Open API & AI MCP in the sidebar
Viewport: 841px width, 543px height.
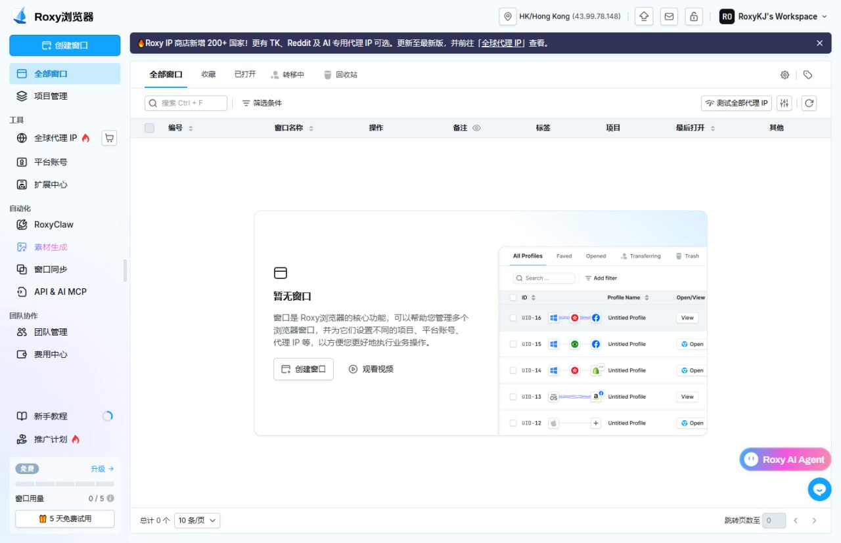tap(65, 292)
